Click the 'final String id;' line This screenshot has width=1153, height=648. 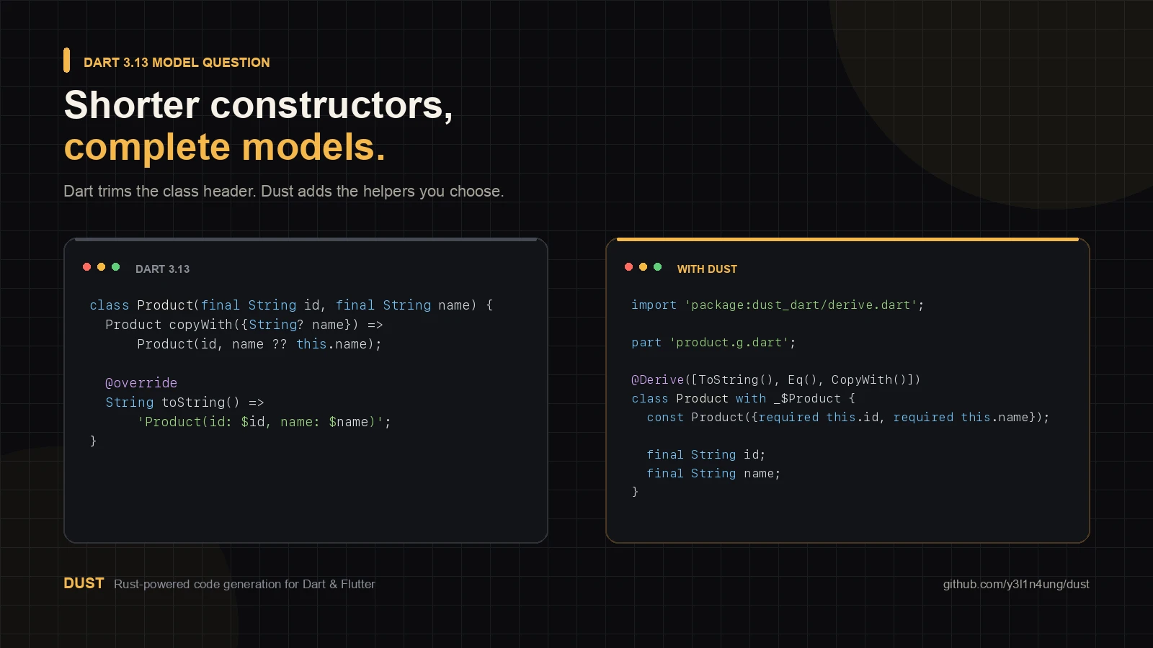click(x=706, y=455)
